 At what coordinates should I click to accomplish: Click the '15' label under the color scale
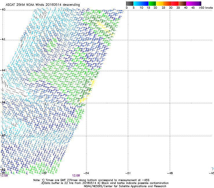(x=148, y=8)
